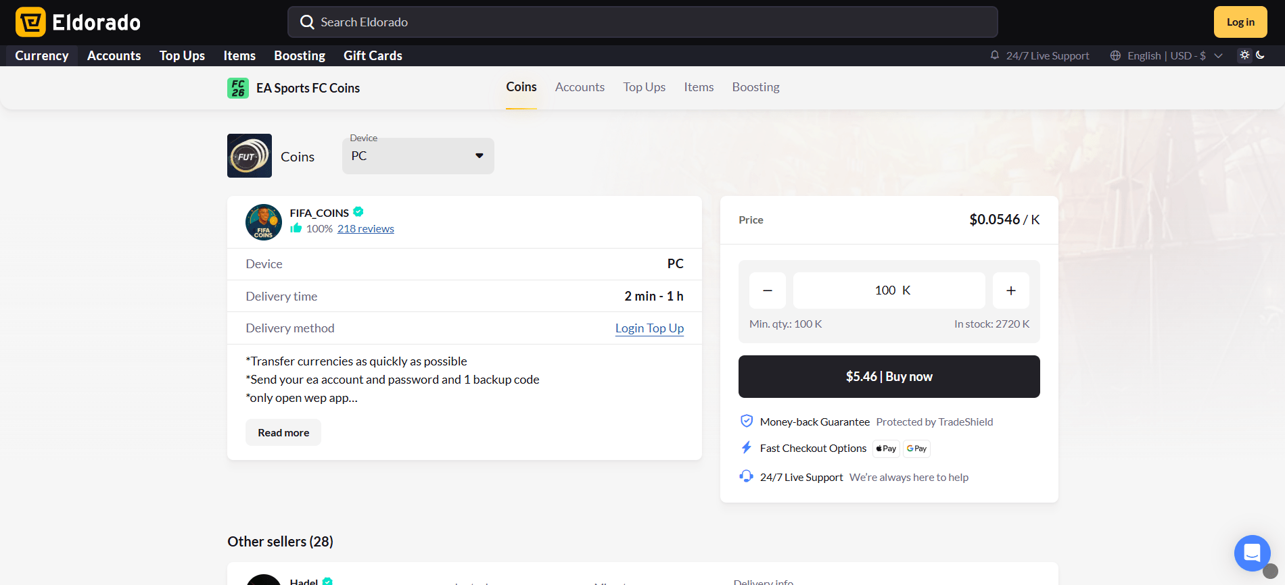
Task: Open the live chat bubble icon
Action: [x=1252, y=553]
